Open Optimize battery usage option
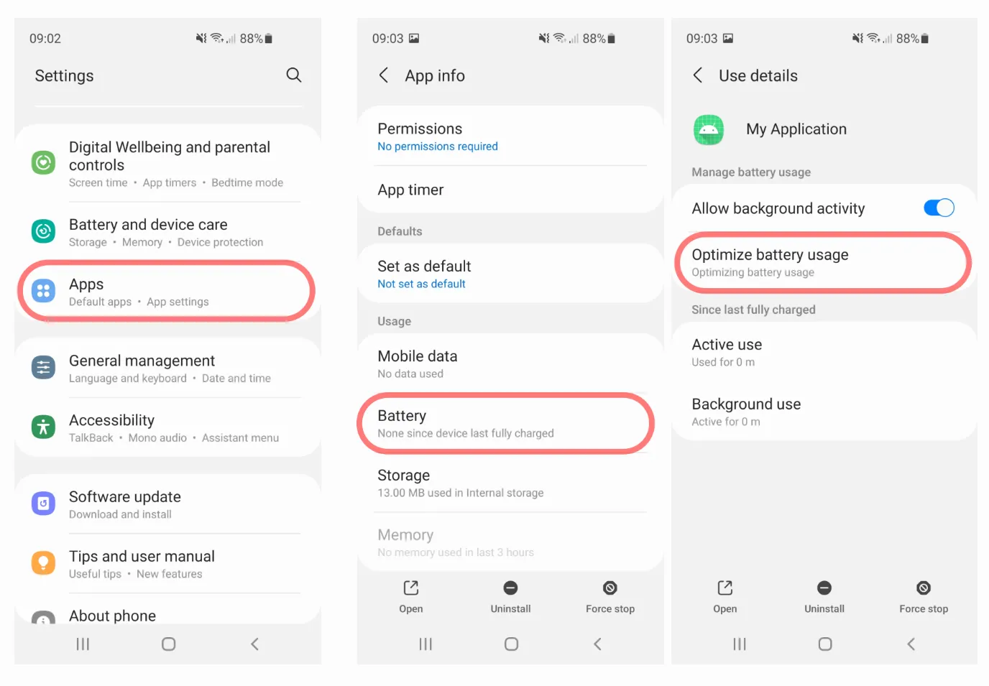 pos(823,262)
